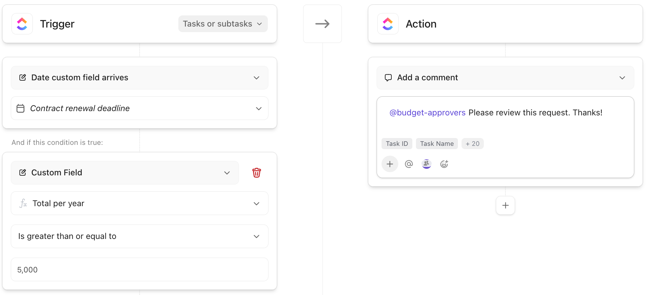Click the formula icon next to Total per year

(x=23, y=203)
